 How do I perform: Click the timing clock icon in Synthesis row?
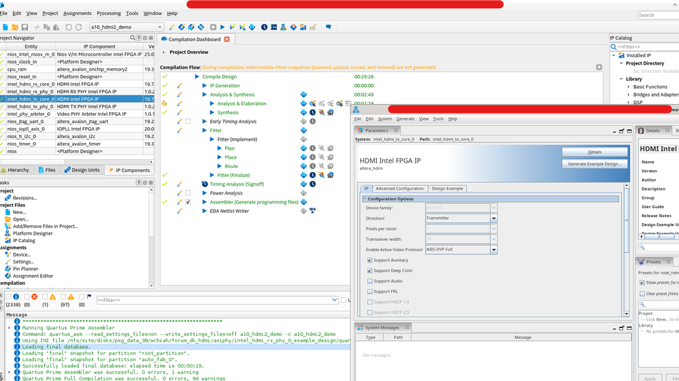click(312, 112)
